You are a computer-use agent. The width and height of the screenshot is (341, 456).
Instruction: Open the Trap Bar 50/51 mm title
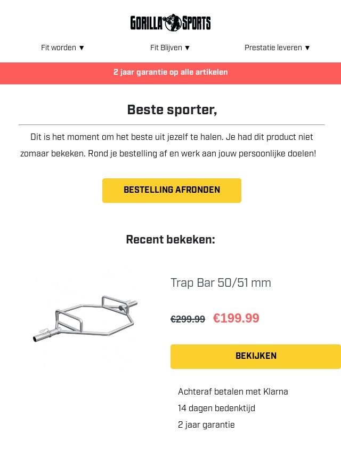221,283
